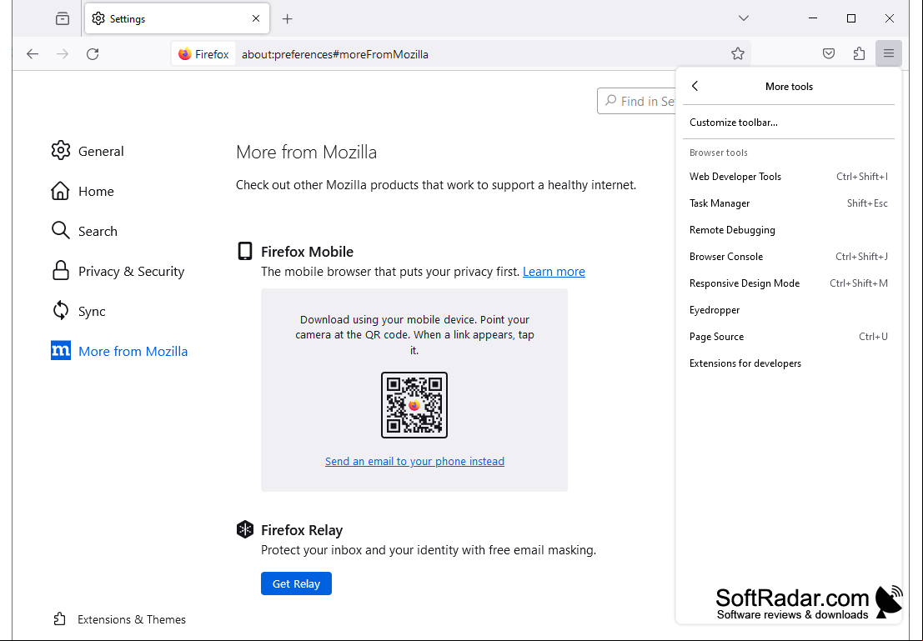Open Remote Debugging
Viewport: 923px width, 641px height.
pyautogui.click(x=789, y=229)
